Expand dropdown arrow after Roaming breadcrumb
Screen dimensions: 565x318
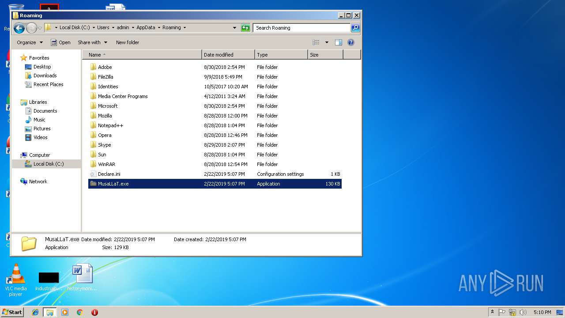tap(185, 27)
